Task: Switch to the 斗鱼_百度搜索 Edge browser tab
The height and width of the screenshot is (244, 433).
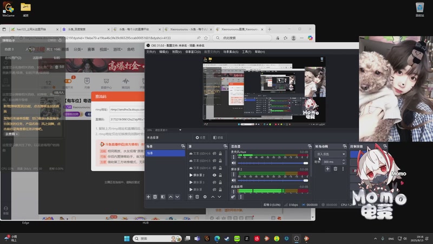Action: pos(86,29)
